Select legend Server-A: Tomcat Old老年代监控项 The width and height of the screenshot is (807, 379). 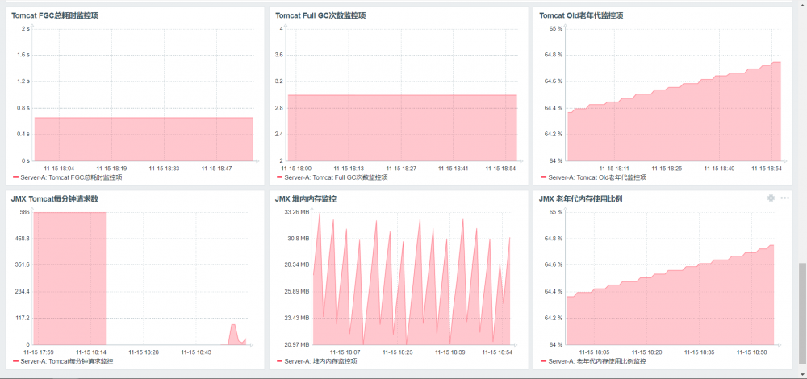(x=597, y=177)
